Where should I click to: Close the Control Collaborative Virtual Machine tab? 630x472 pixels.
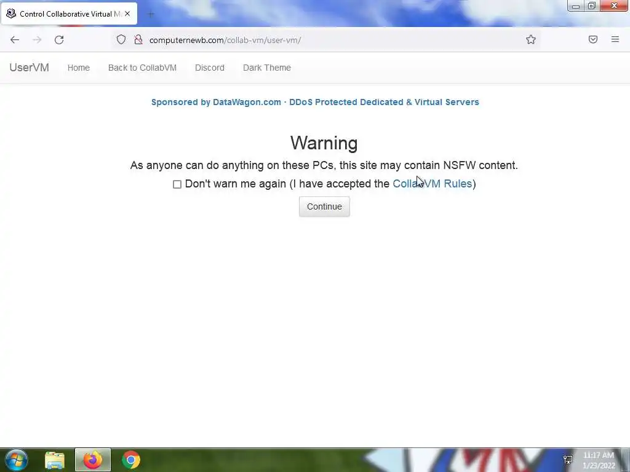click(x=127, y=14)
